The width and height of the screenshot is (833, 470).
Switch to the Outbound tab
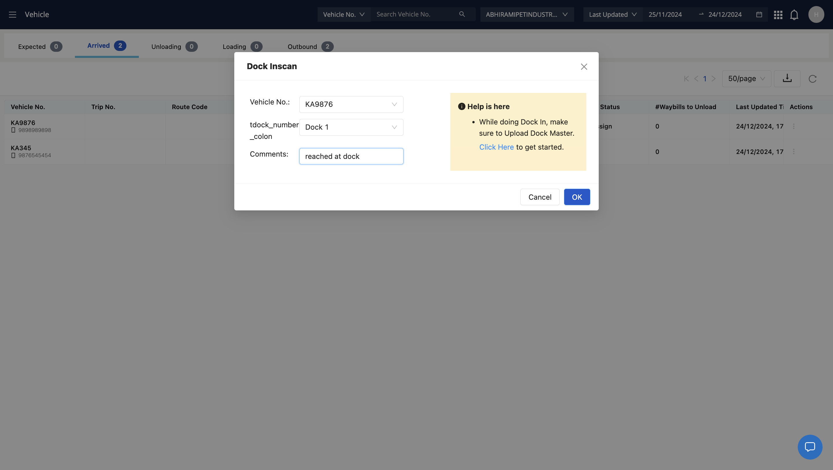[310, 47]
